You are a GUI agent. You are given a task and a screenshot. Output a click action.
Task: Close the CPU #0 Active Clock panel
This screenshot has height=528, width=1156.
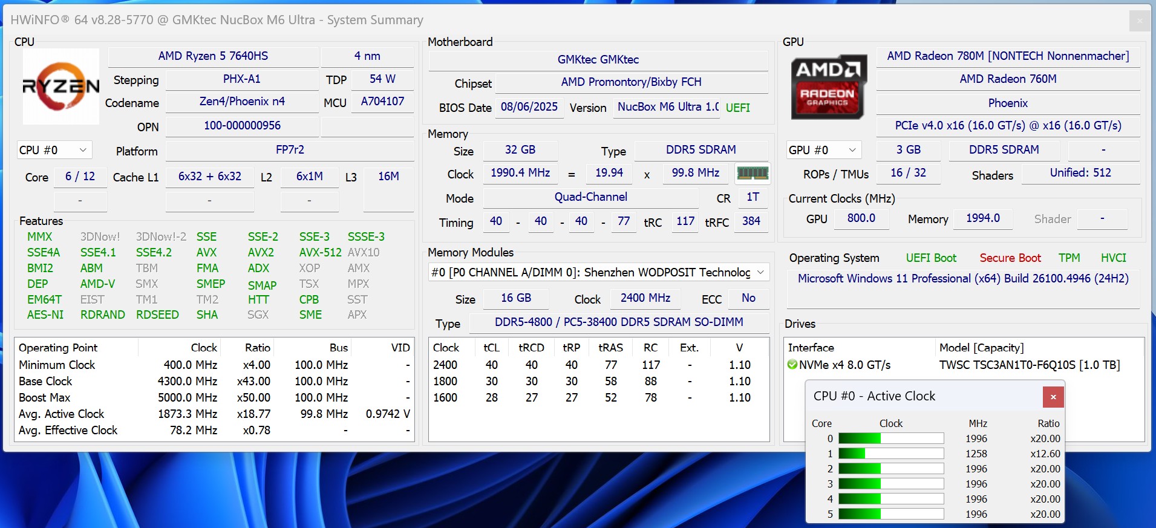1053,397
